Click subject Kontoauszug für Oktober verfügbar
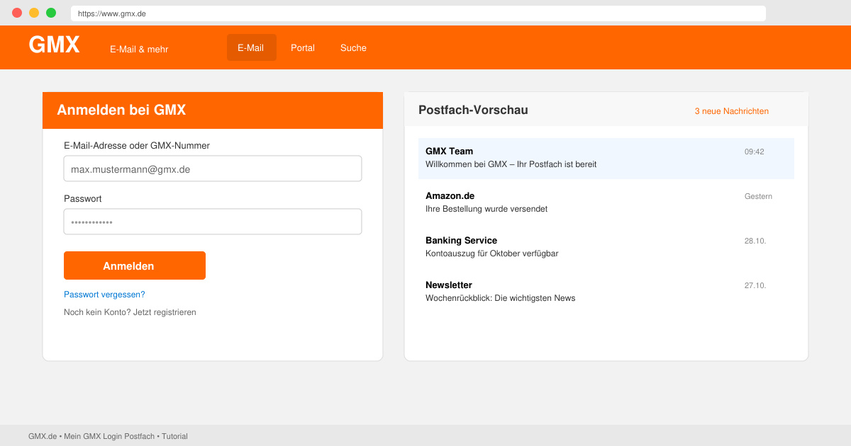This screenshot has height=446, width=851. [x=491, y=253]
